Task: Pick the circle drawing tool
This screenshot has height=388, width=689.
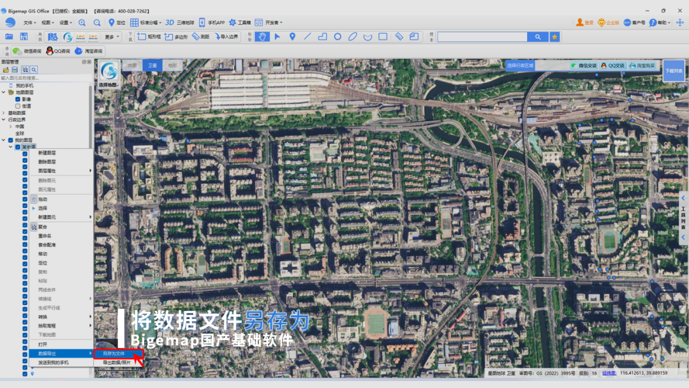Action: tap(337, 37)
